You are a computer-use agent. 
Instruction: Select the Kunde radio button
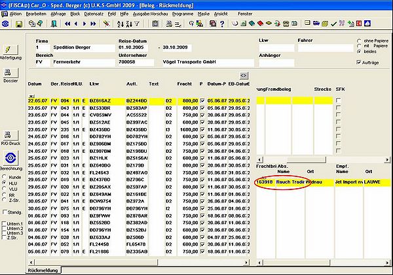point(5,177)
